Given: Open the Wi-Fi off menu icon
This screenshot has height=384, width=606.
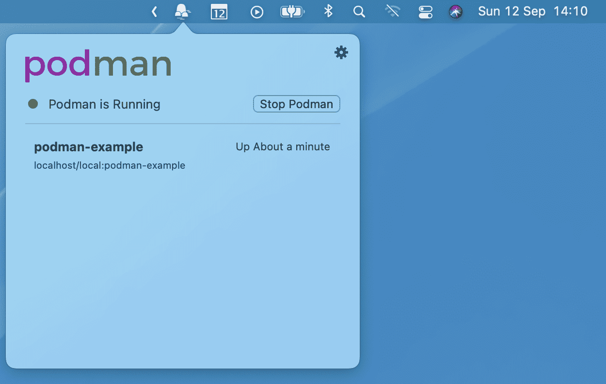Looking at the screenshot, I should 392,11.
